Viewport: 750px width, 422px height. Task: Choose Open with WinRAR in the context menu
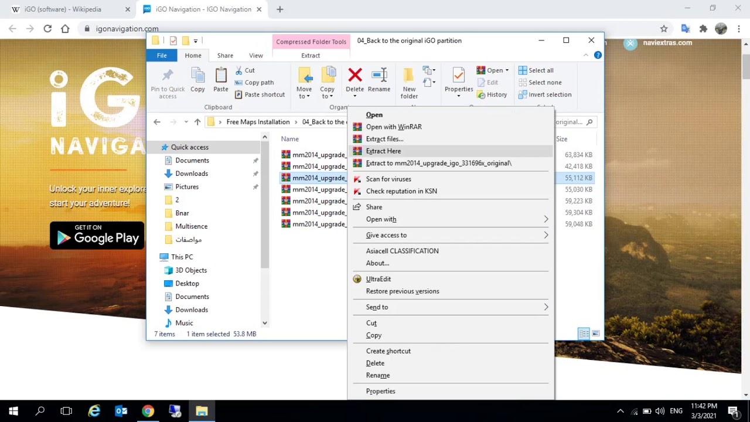(451, 127)
